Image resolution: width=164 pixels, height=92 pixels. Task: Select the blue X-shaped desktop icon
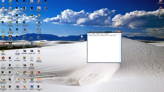(3, 30)
